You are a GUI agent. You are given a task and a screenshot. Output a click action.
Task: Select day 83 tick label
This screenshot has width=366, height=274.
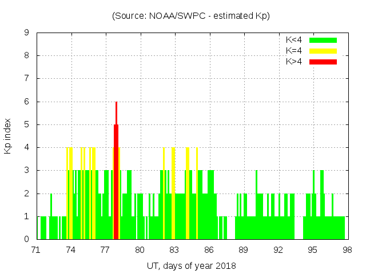tap(174, 250)
